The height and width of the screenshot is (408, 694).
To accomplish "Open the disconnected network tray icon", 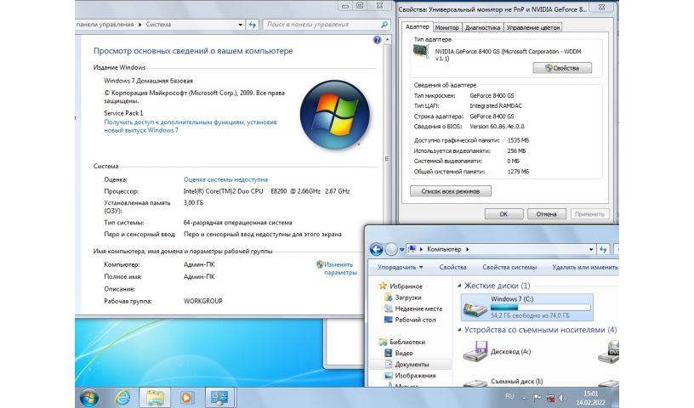I will [x=550, y=398].
